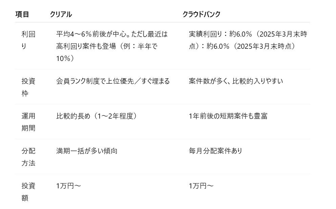Select the 投資額 row label
Viewport: 336px width, 209px height.
coord(28,192)
